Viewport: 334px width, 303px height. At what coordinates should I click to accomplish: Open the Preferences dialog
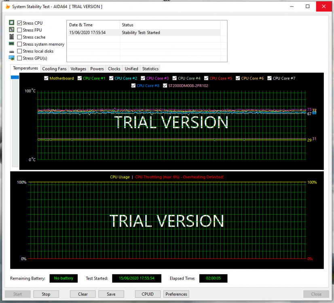coord(176,294)
